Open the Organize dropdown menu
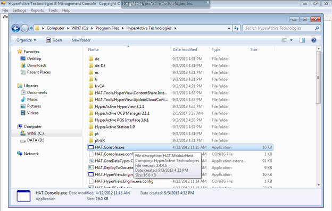This screenshot has width=332, height=211. click(26, 40)
